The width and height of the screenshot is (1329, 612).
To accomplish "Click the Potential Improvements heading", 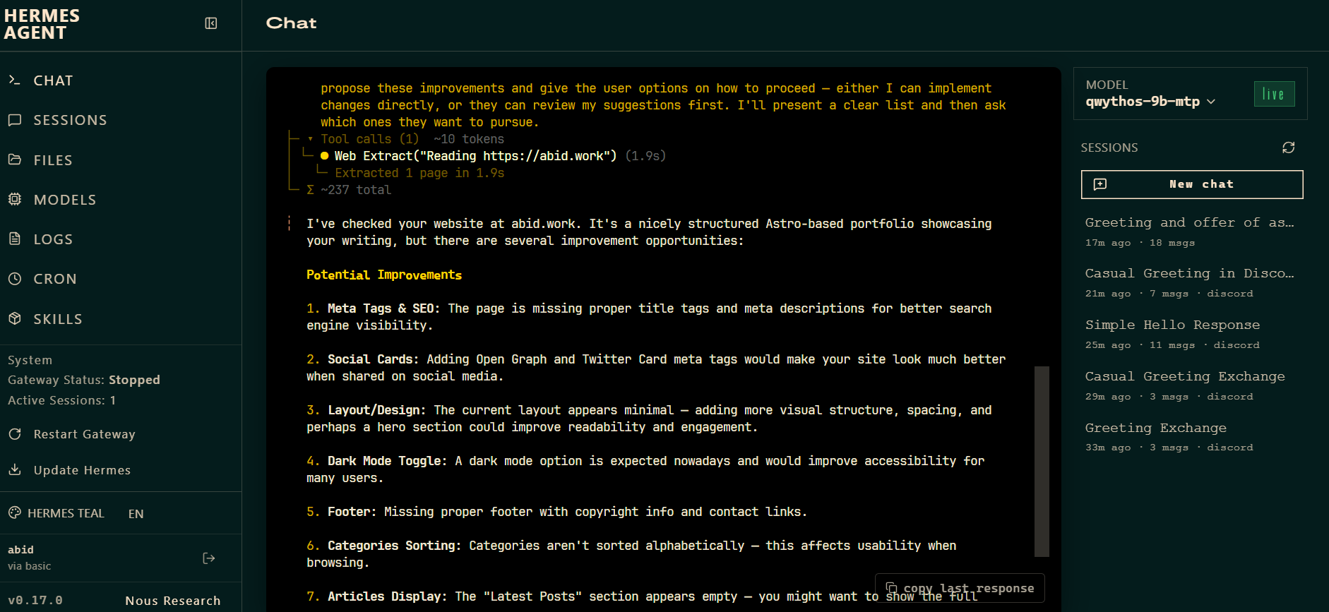I will (x=384, y=275).
